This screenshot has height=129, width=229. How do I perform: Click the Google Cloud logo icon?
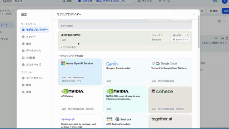pos(157,63)
